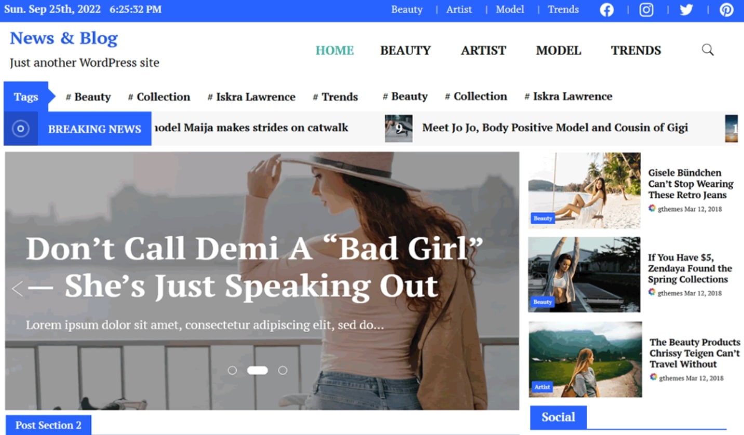Screen dimensions: 744x435
Task: Click gthemes avatar under Gisele Bündchen post
Action: [652, 208]
